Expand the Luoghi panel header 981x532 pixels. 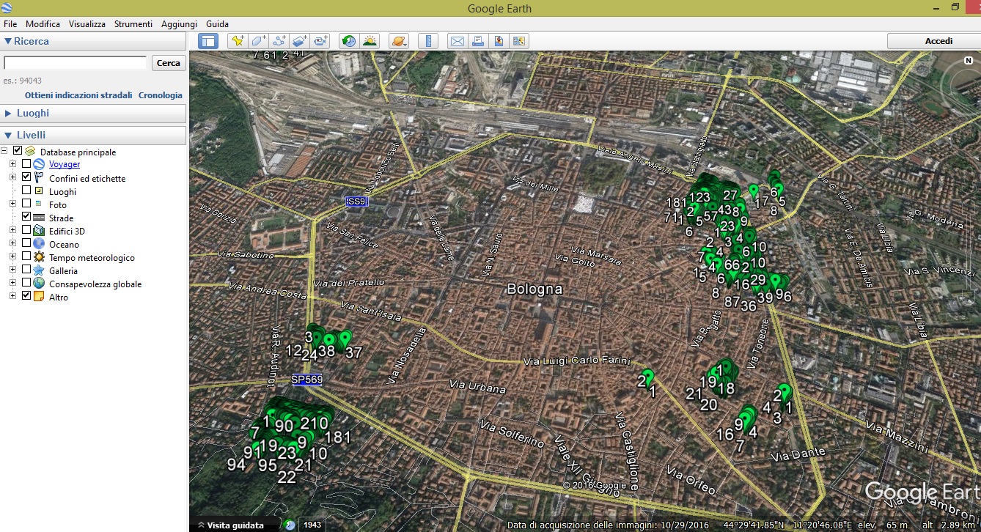(94, 113)
